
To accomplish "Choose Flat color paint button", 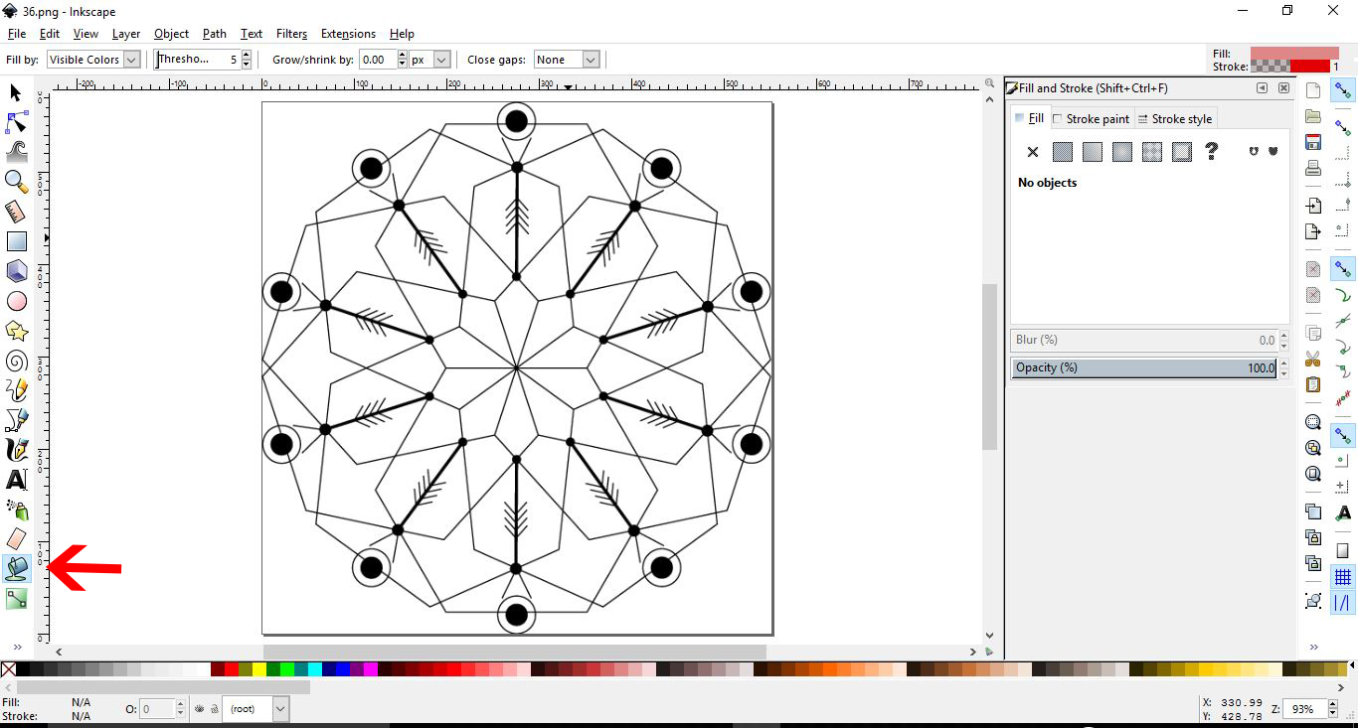I will pyautogui.click(x=1063, y=152).
